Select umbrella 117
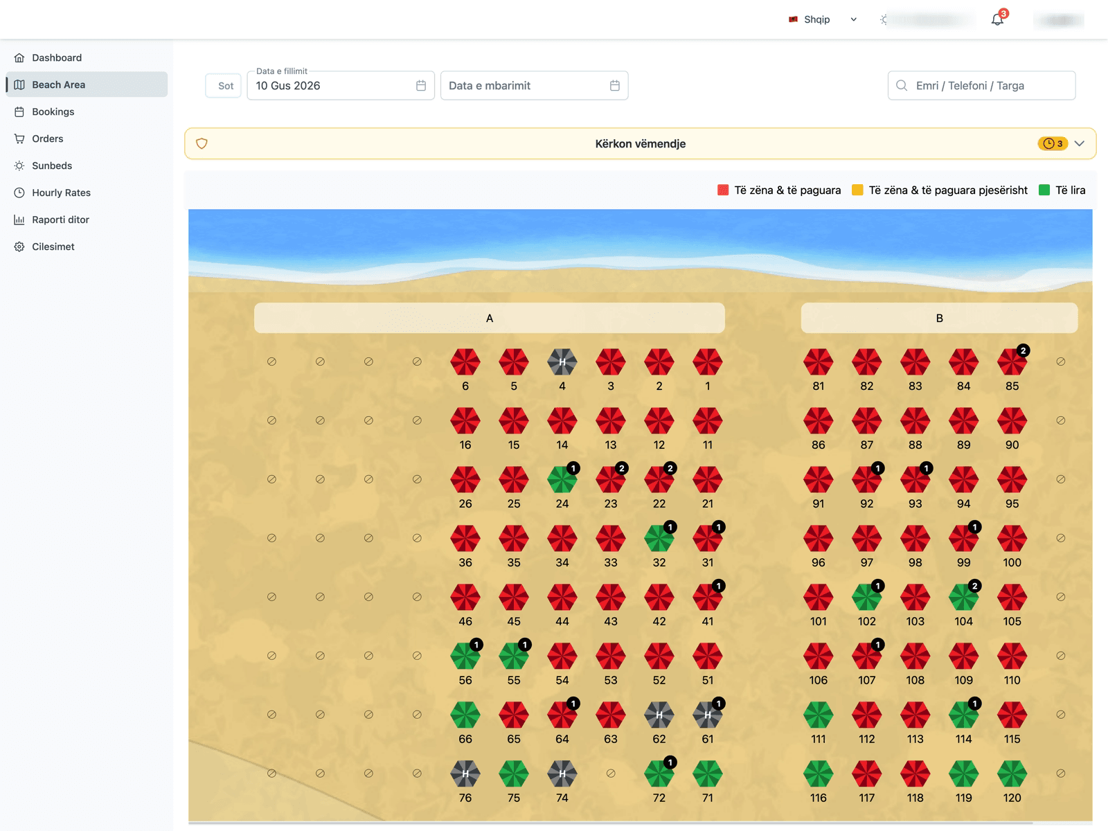This screenshot has width=1108, height=831. pyautogui.click(x=867, y=774)
